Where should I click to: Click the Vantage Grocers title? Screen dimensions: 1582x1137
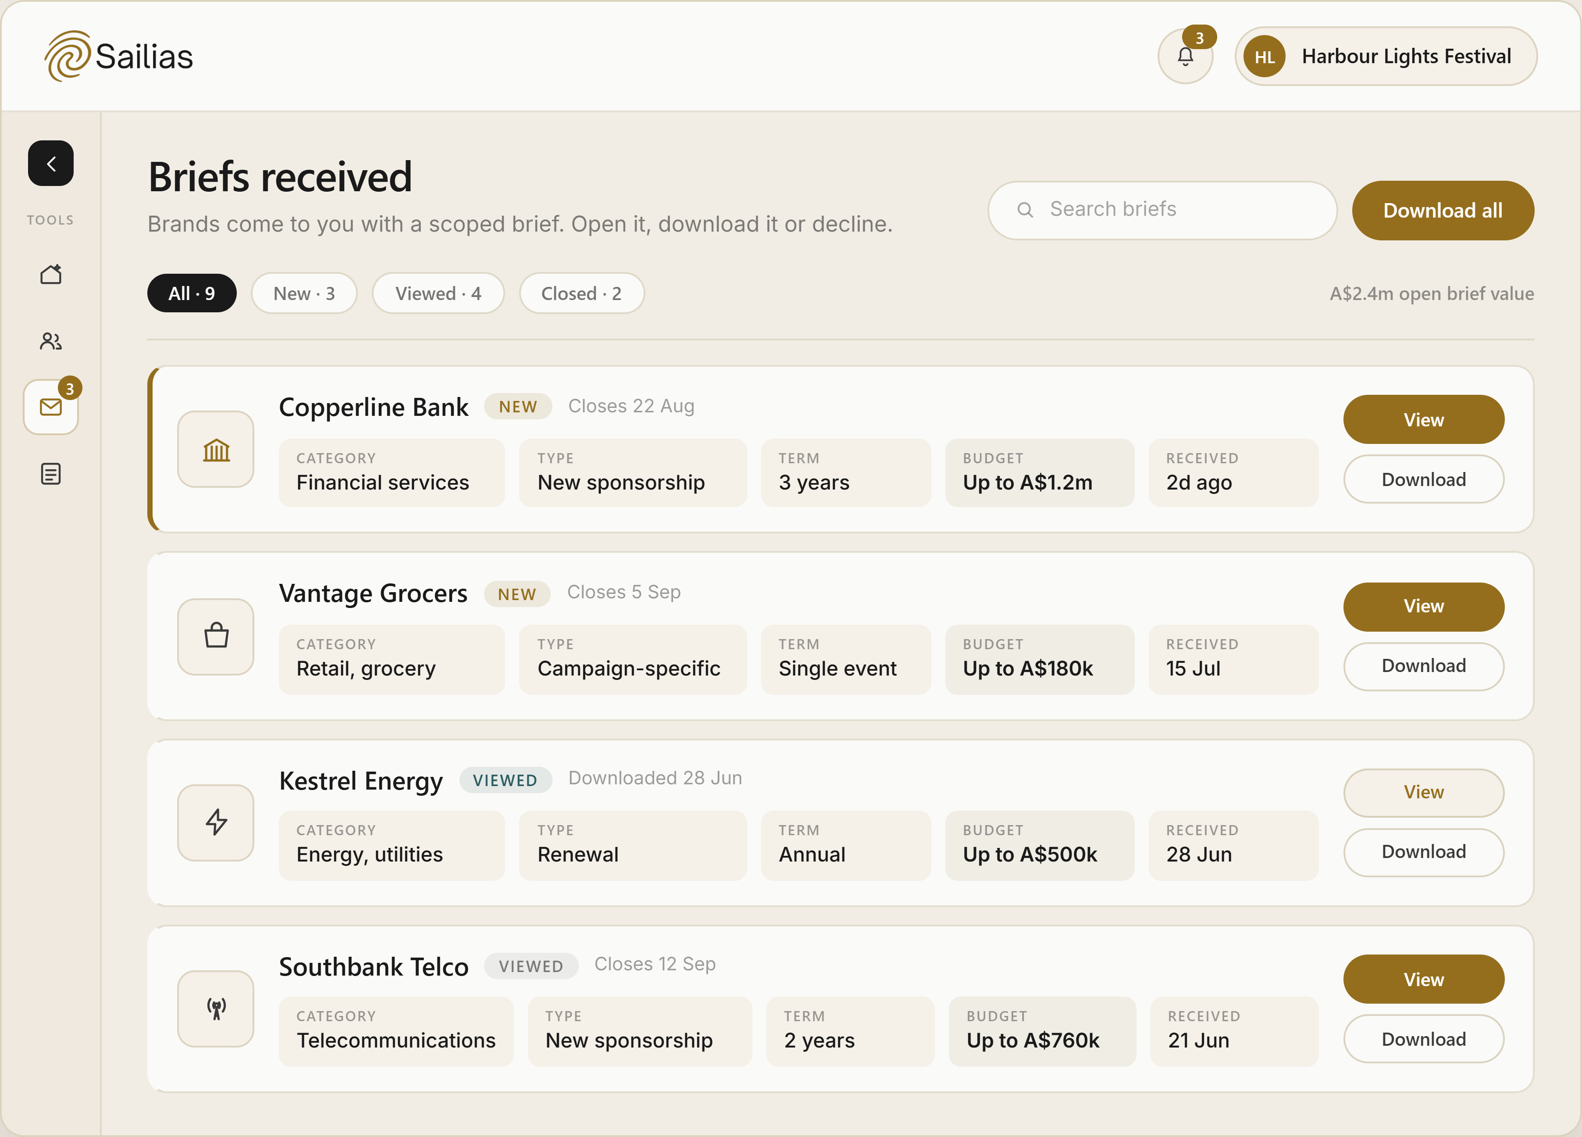tap(373, 593)
